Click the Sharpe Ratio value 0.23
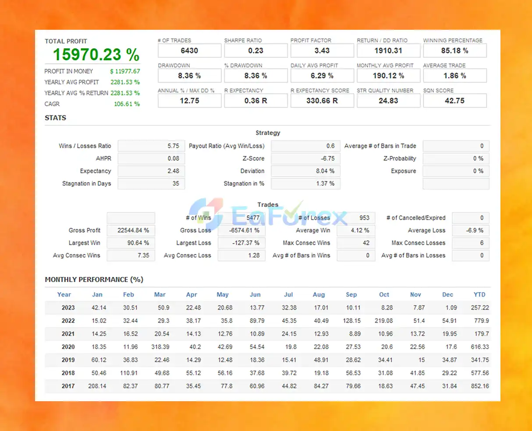 point(256,50)
